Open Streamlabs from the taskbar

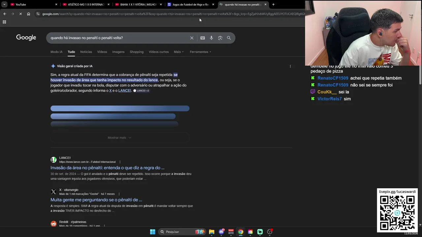click(260, 232)
